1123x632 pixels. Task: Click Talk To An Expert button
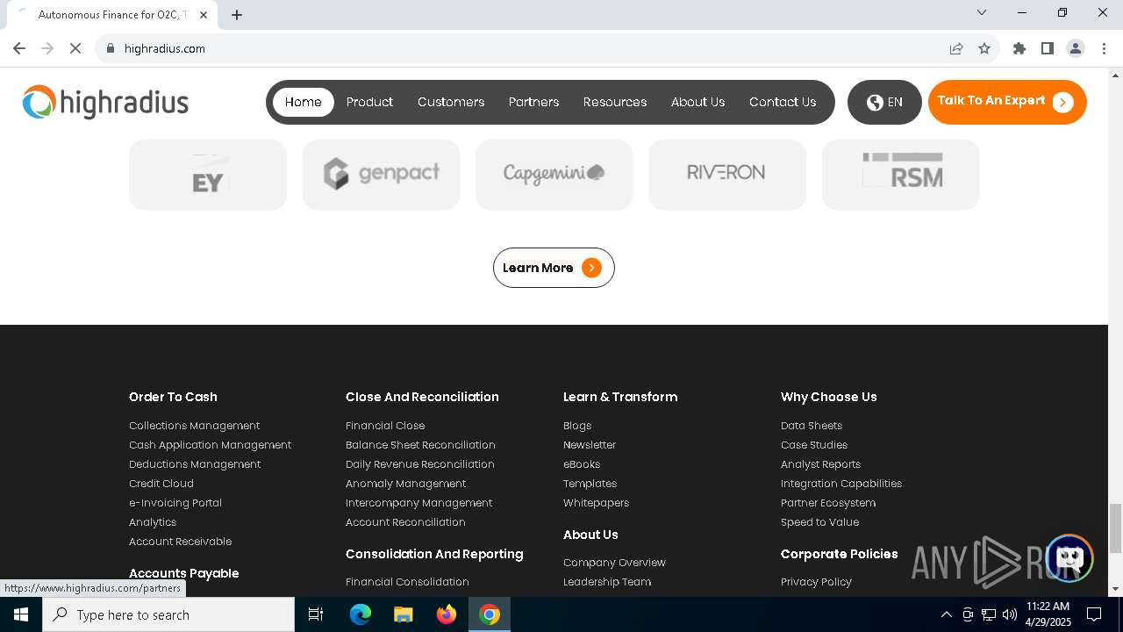1007,102
